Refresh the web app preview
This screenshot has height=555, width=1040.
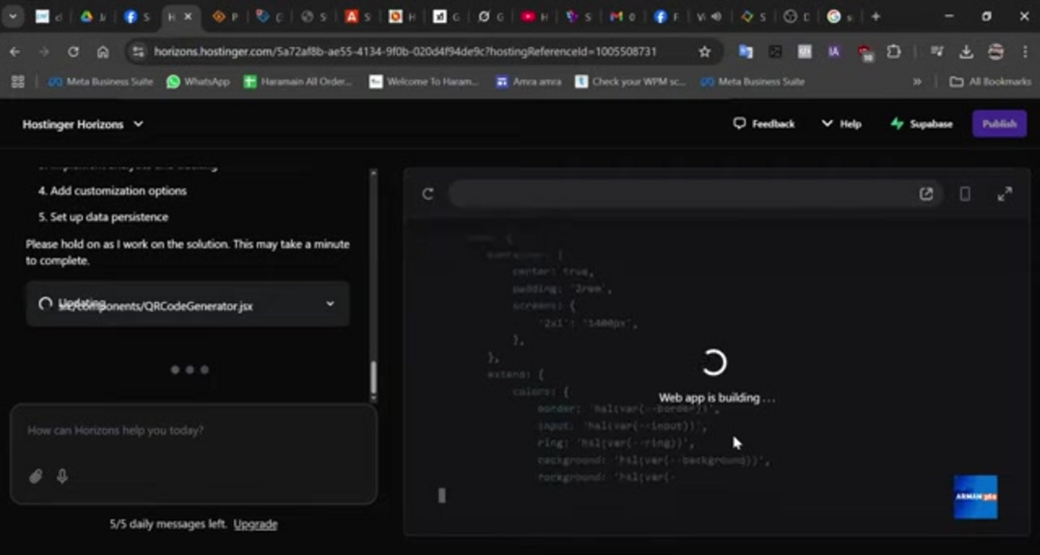tap(427, 193)
